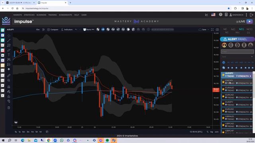Viewport: 255px width, 143px height.
Task: Open the user account vertical dots menu
Action: [x=246, y=15]
